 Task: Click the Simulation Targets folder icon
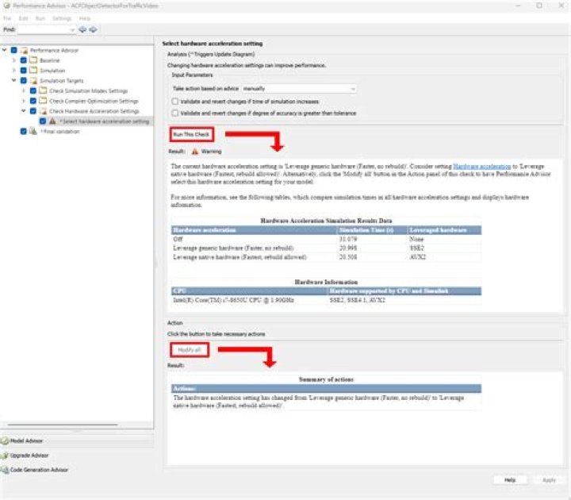click(33, 80)
